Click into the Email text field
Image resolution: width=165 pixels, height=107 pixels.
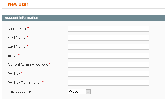pos(108,56)
